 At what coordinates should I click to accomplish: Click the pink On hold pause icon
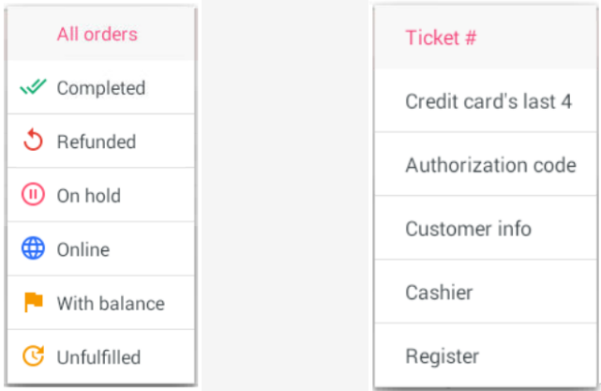[33, 196]
